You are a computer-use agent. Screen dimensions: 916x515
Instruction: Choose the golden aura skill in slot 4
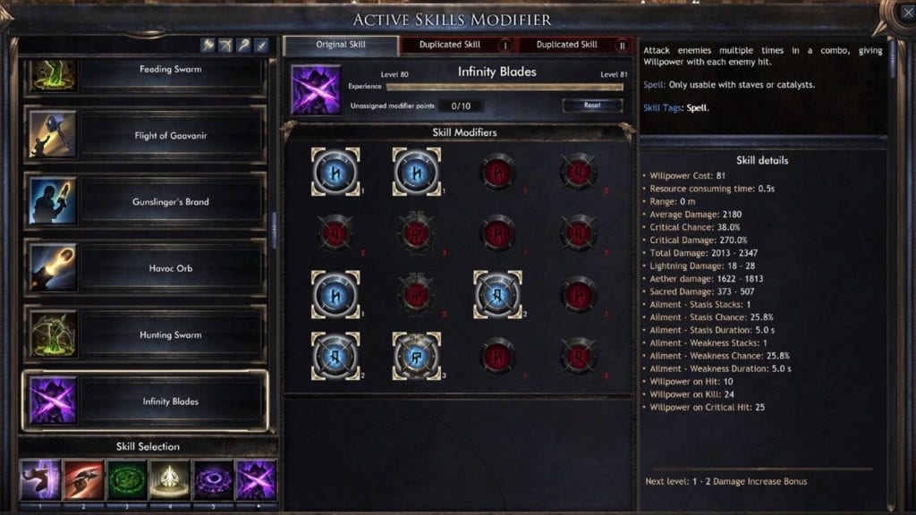[x=170, y=480]
